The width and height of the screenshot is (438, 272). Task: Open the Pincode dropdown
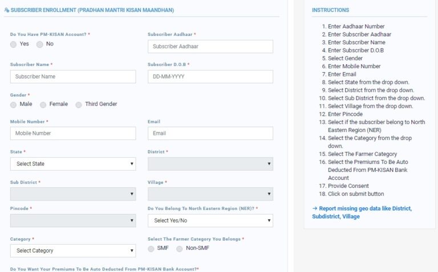73,221
